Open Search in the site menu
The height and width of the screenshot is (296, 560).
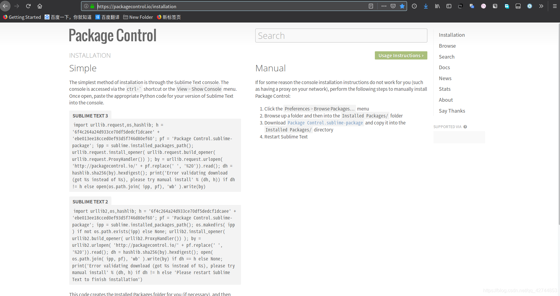pos(446,57)
